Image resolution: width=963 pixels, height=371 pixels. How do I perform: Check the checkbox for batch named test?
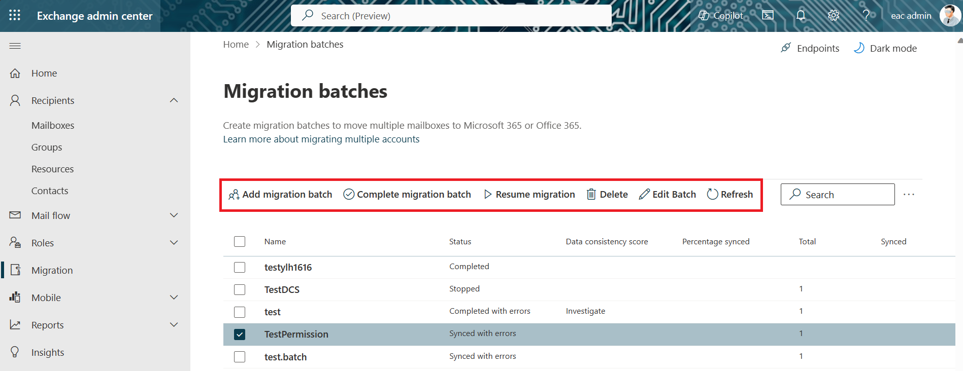[x=240, y=312]
